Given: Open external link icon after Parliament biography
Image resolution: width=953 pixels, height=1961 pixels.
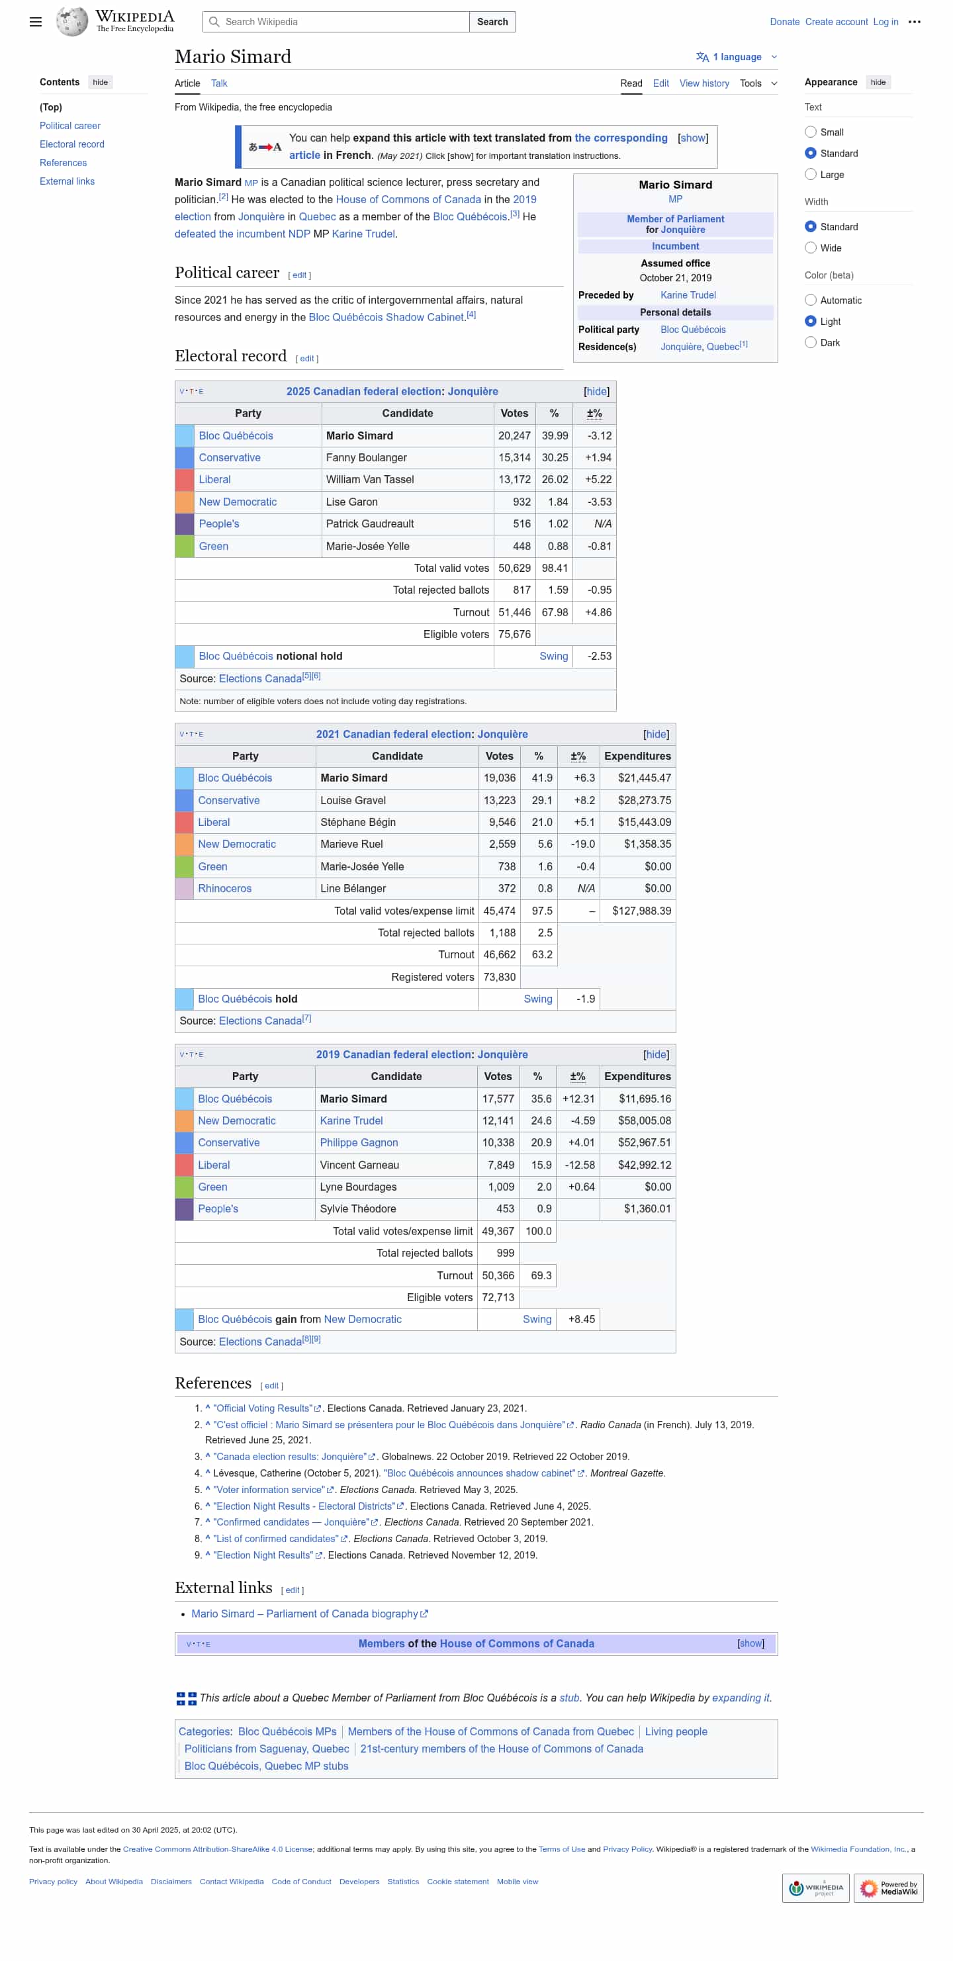Looking at the screenshot, I should point(424,1614).
